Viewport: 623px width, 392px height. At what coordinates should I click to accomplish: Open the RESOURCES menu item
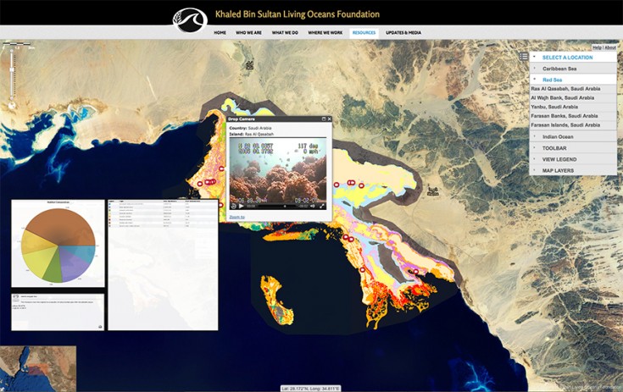364,32
